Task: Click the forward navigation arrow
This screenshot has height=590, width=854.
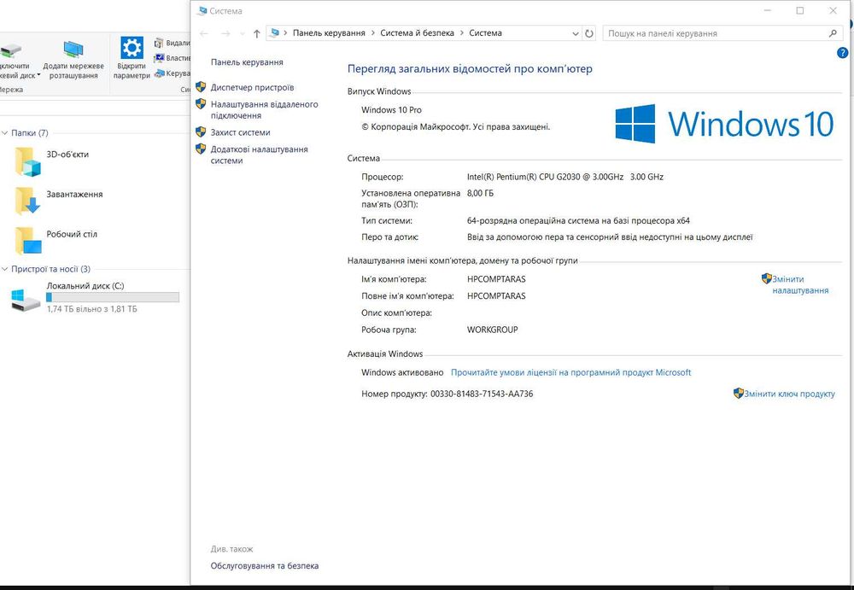Action: [225, 34]
